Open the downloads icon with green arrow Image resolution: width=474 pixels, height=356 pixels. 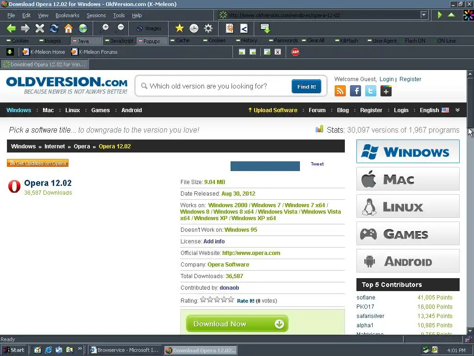click(265, 28)
